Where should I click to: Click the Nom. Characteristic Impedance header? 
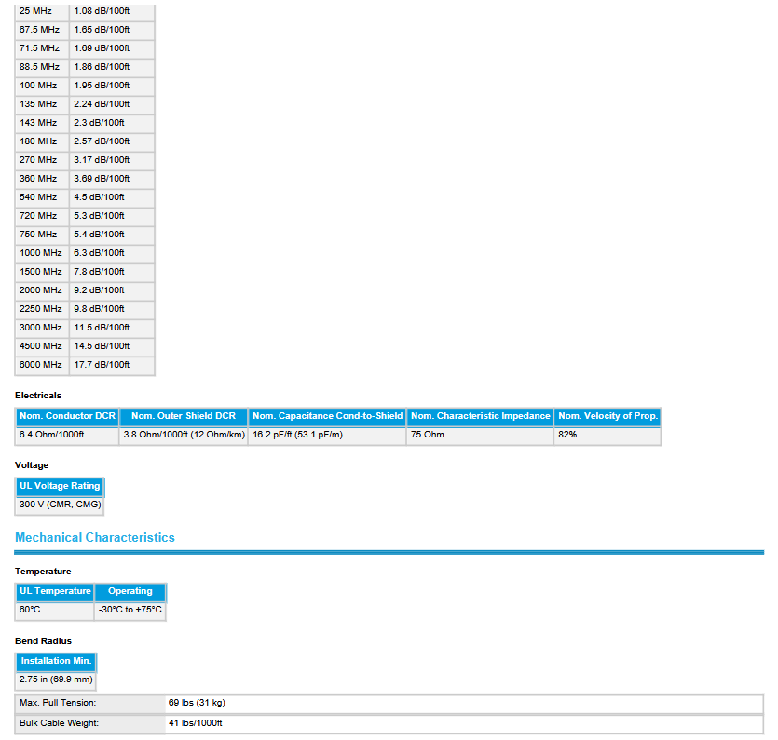pyautogui.click(x=480, y=416)
